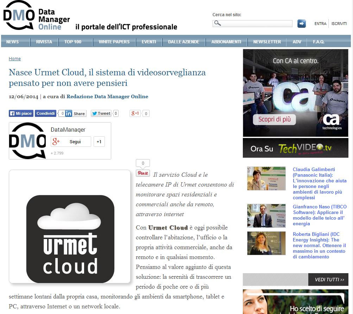Open the RIVISTA menu item
Screen dimensions: 353x314
coord(44,42)
